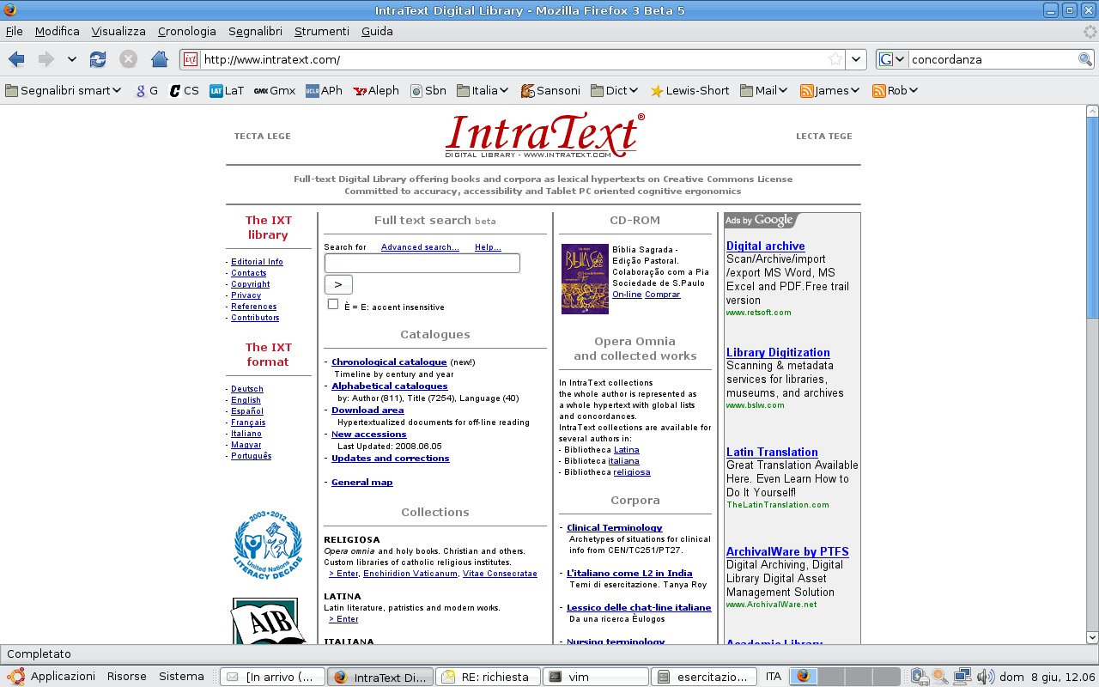Reload the page with the refresh icon
This screenshot has width=1099, height=687.
click(x=98, y=59)
